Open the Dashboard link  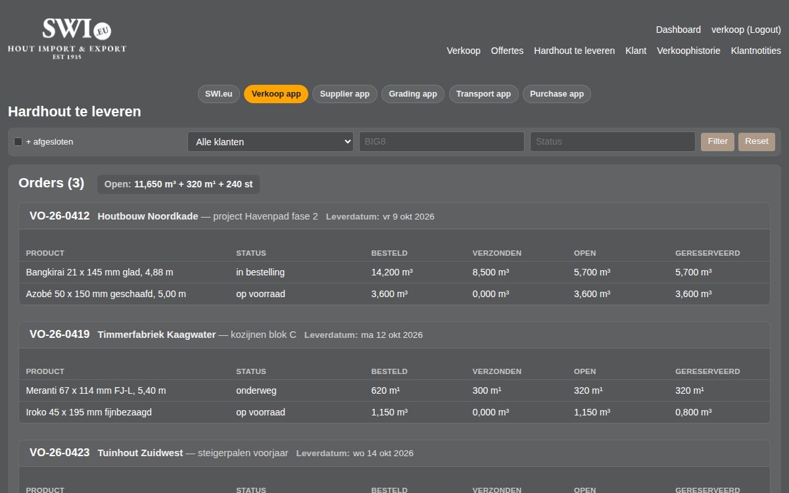(679, 30)
